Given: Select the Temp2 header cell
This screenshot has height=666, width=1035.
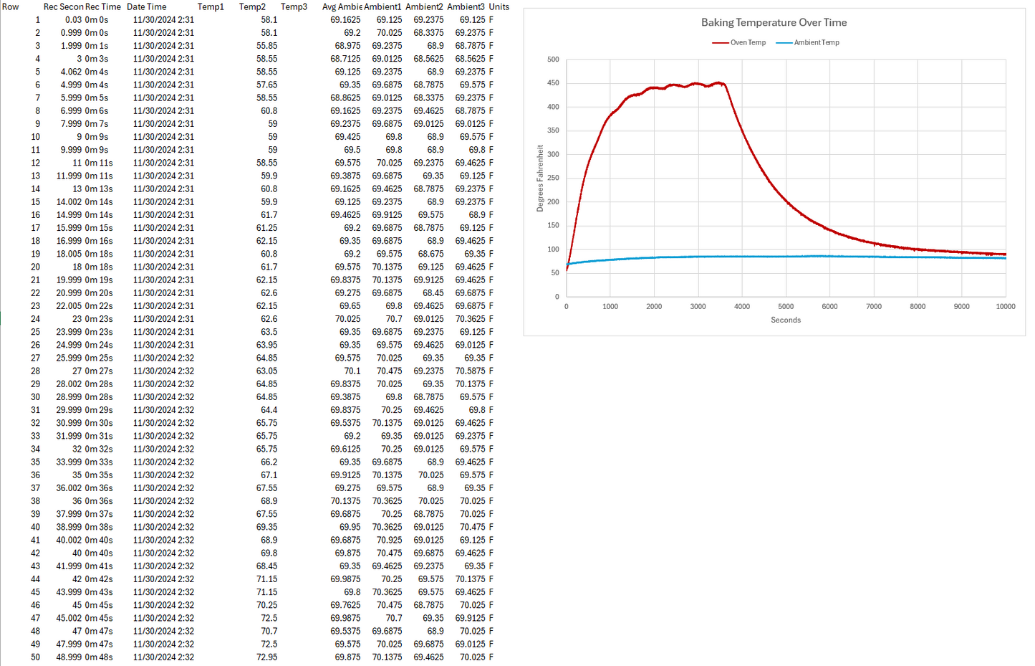Looking at the screenshot, I should coord(252,7).
